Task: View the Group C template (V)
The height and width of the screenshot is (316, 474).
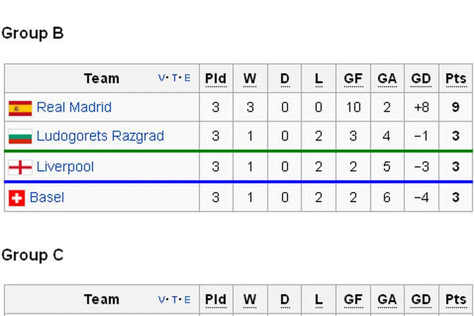Action: pyautogui.click(x=162, y=300)
